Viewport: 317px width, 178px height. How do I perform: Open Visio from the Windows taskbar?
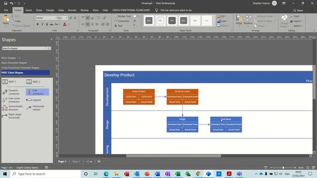(209, 174)
